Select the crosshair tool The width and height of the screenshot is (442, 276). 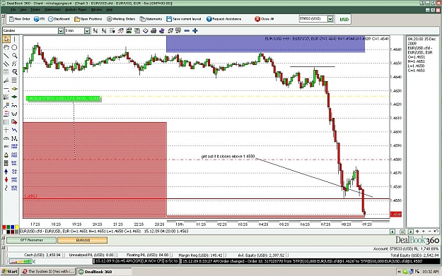[6, 130]
